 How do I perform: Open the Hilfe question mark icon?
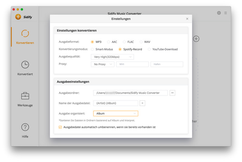coord(25,127)
